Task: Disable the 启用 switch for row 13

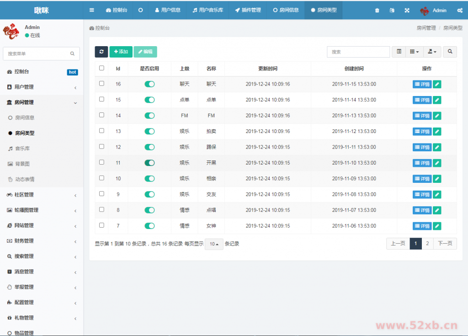Action: (150, 131)
